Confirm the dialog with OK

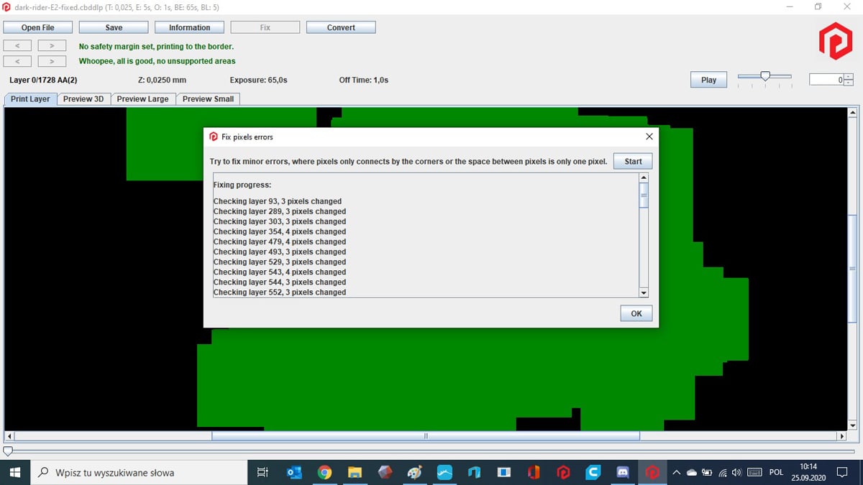point(636,313)
